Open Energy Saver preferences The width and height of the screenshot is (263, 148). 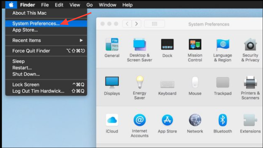[140, 88]
